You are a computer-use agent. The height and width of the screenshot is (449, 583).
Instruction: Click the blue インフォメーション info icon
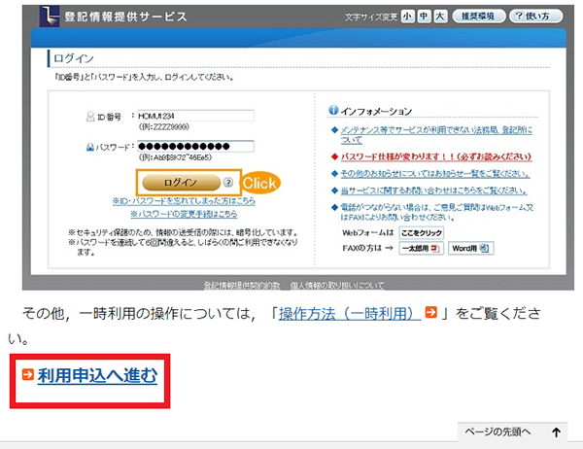point(333,110)
